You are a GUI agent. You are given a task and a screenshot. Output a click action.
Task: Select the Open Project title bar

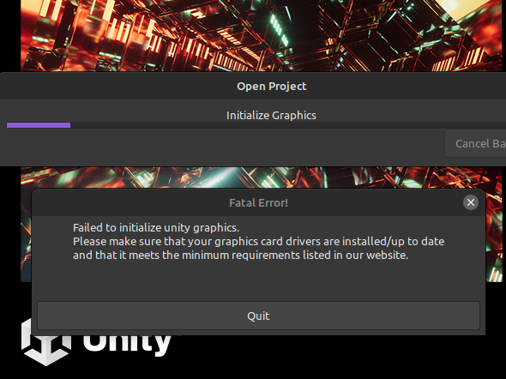pyautogui.click(x=253, y=86)
